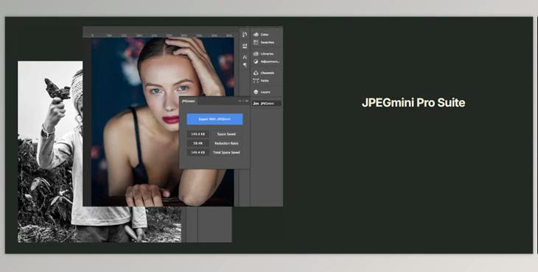The width and height of the screenshot is (538, 272).
Task: Open the Character panel icon
Action: click(x=245, y=57)
